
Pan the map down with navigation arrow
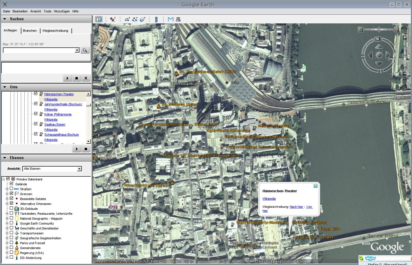click(379, 64)
